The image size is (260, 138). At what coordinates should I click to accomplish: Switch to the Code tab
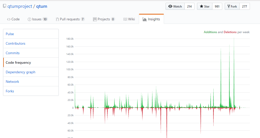click(x=13, y=19)
